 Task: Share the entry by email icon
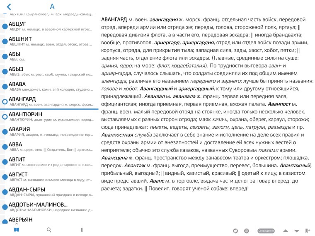tap(247, 231)
